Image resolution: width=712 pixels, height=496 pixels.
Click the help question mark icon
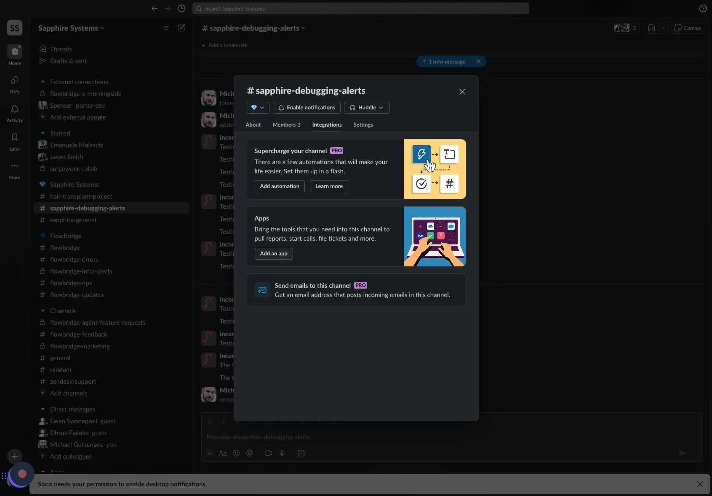pyautogui.click(x=703, y=8)
